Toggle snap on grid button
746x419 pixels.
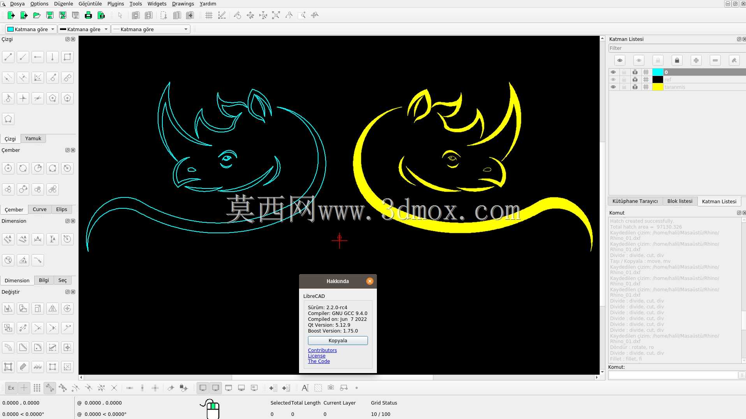coord(37,388)
